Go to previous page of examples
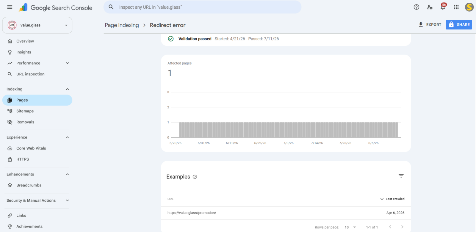 click(390, 227)
